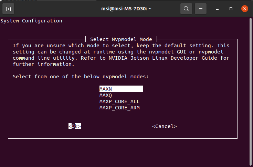
Task: Click the Select Nvpmodel Mode dialog title
Action: tap(121, 39)
